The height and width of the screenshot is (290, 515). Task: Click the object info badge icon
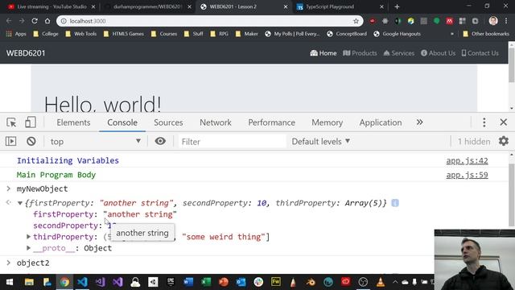(395, 203)
